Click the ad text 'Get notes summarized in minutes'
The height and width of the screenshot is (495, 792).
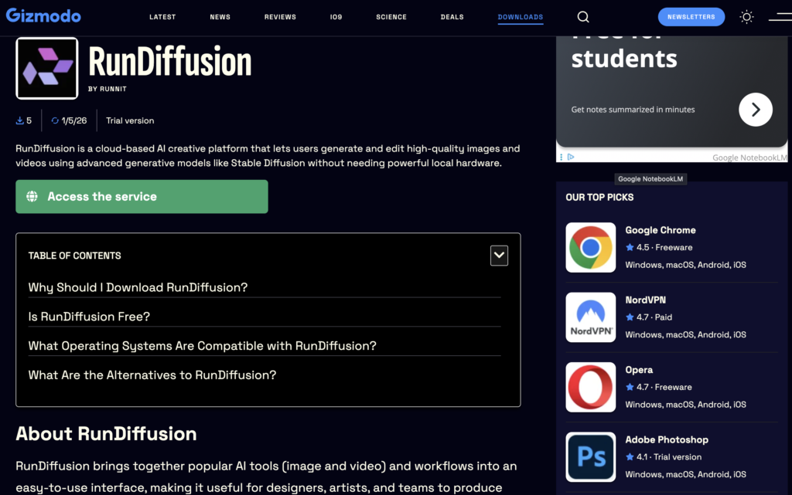[633, 110]
